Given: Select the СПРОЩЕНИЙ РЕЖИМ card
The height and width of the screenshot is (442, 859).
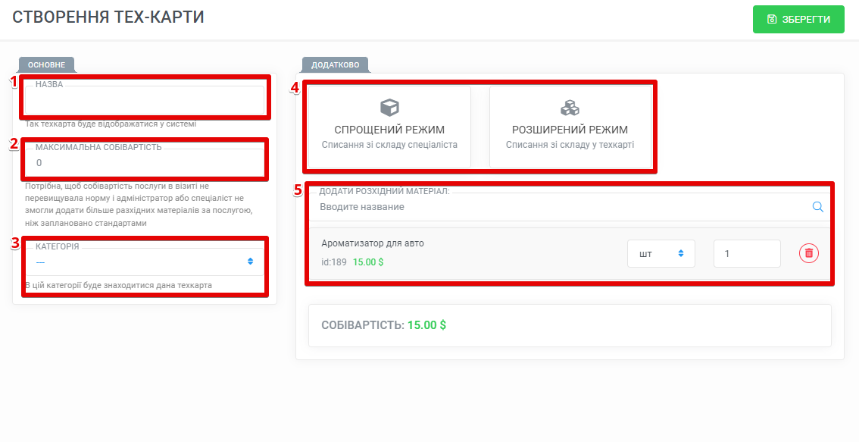Looking at the screenshot, I should (x=389, y=127).
